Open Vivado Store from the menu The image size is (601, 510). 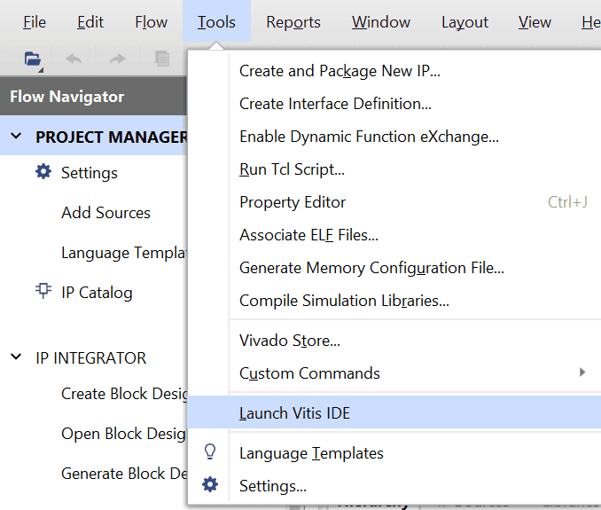click(x=289, y=341)
